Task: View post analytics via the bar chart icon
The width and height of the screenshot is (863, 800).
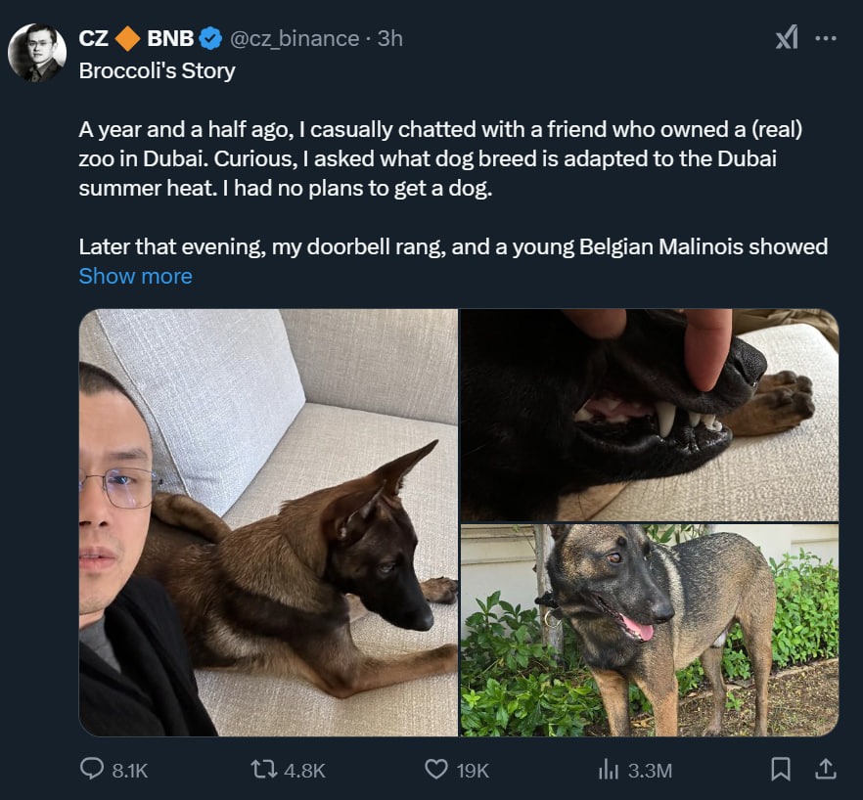Action: [x=608, y=770]
